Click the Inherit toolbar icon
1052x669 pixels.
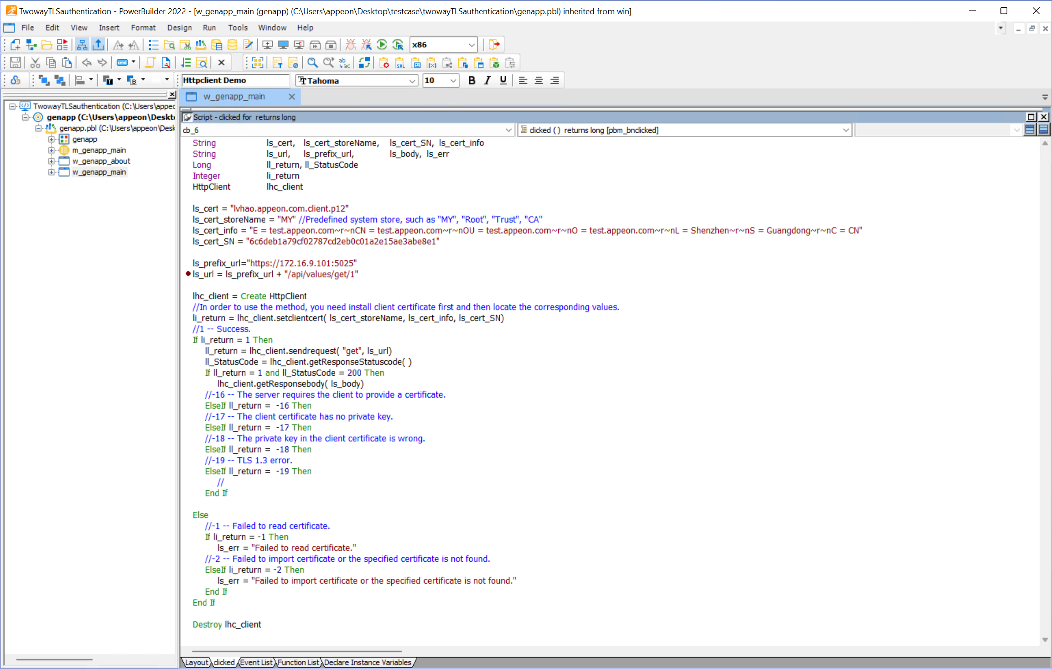coord(31,45)
